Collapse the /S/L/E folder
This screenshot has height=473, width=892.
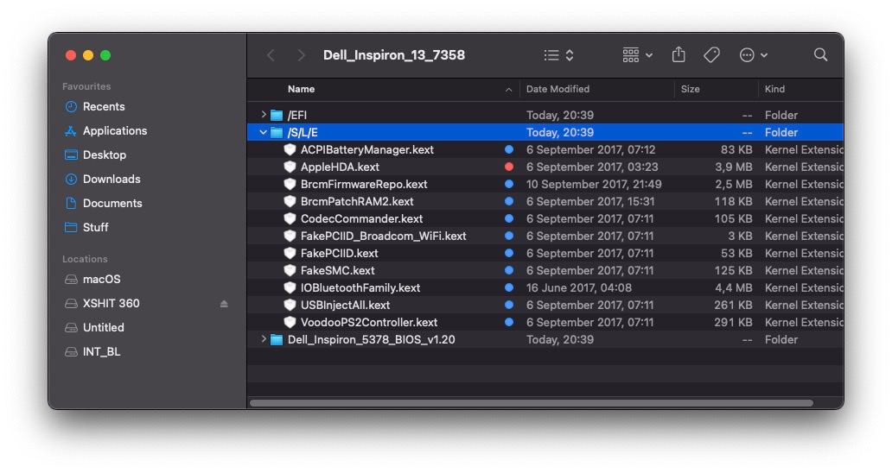click(x=264, y=132)
